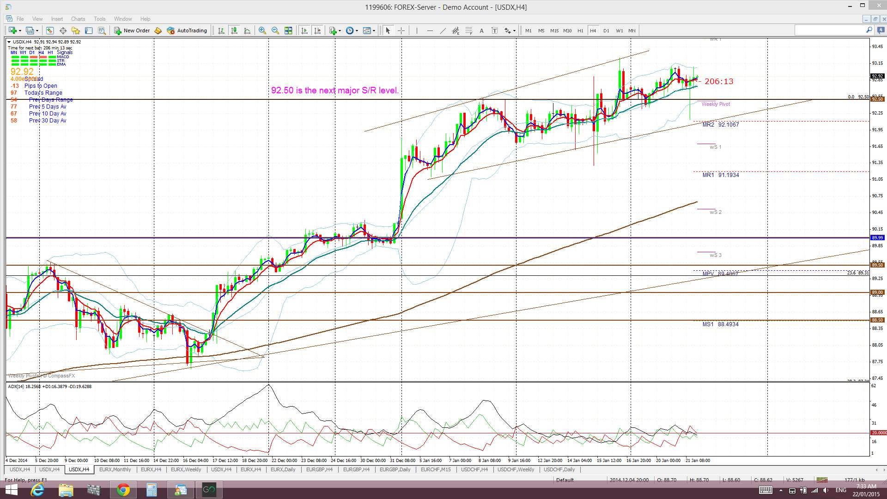Viewport: 887px width, 499px height.
Task: Expand the New Chart dropdown arrow
Action: pos(20,31)
